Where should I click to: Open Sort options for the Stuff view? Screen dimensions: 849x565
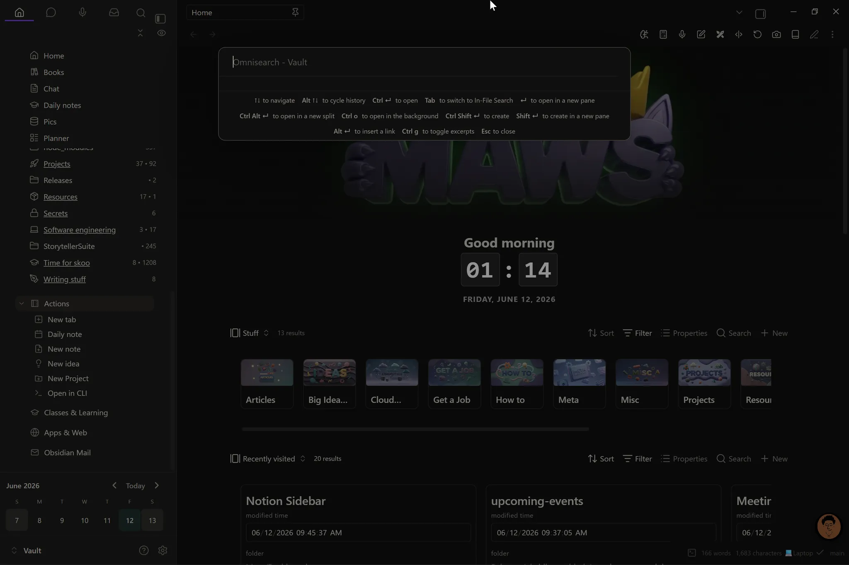point(601,333)
